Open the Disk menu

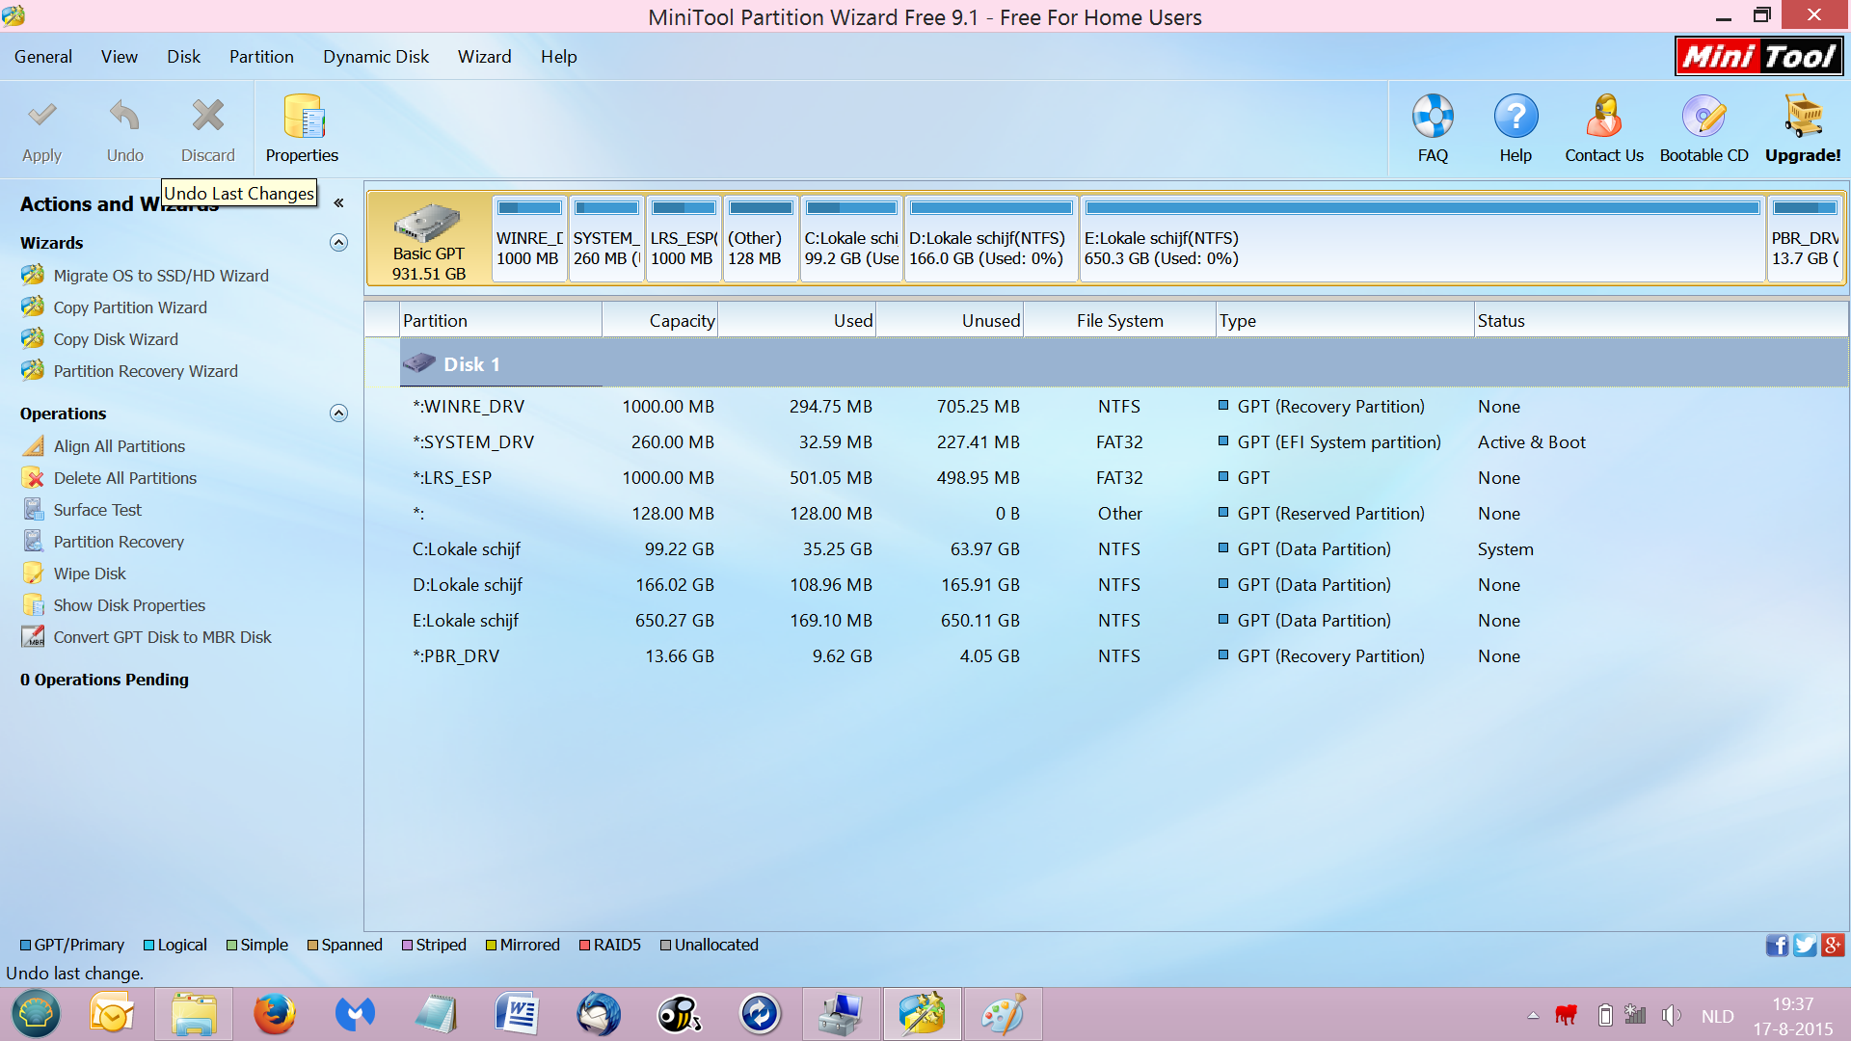[x=183, y=57]
